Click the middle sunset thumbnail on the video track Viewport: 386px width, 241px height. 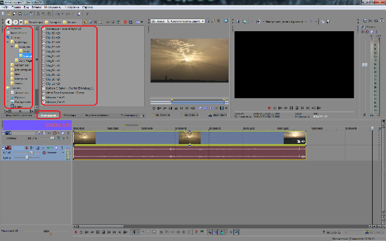[x=189, y=137]
